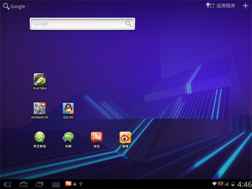Viewport: 252px width, 189px height.
Task: Click inside the Google search widget field
Action: coord(82,24)
